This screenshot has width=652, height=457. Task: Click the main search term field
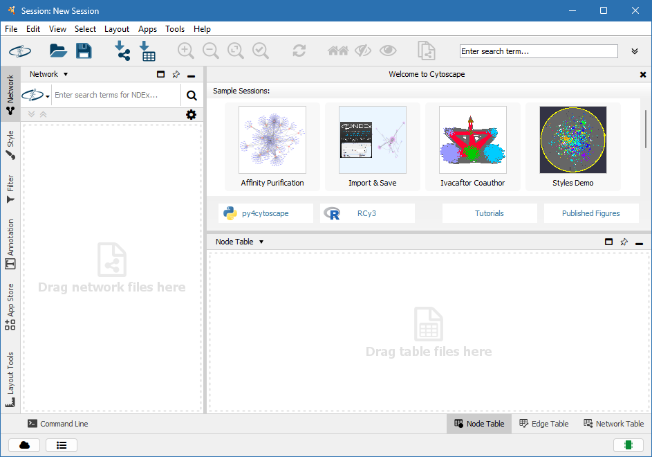pos(539,51)
